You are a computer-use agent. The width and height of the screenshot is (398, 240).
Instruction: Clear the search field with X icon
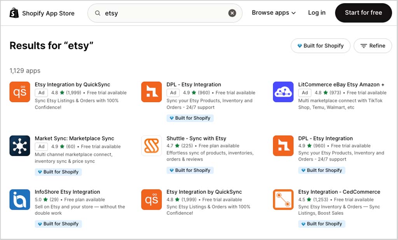point(232,13)
